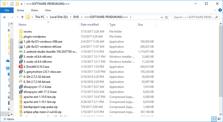Click the navigation pane scrollbar down arrow
223x122 pixels.
[12, 114]
